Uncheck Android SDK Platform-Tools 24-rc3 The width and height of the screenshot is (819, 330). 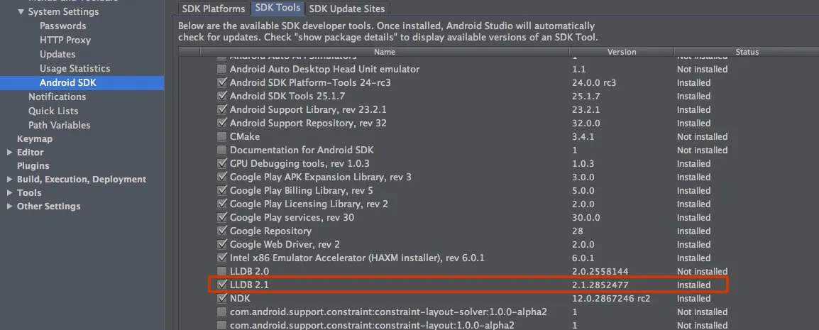click(222, 82)
